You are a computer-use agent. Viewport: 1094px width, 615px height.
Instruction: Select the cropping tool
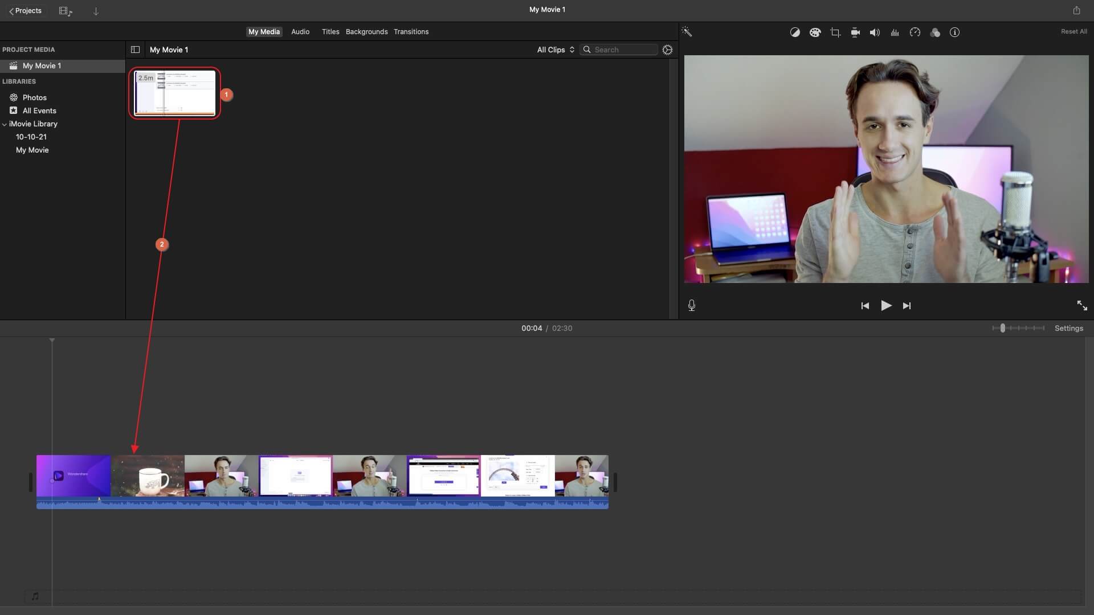[x=835, y=32]
